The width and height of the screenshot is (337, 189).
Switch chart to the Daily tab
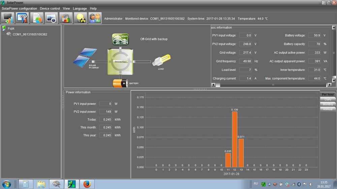(328, 100)
